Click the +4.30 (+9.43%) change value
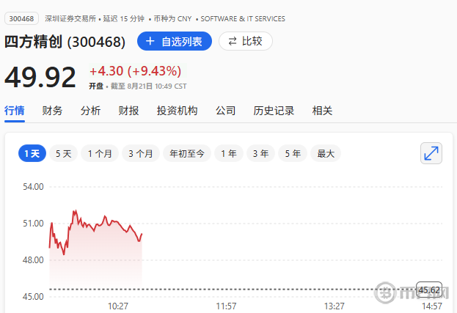Image resolution: width=457 pixels, height=313 pixels. point(135,71)
